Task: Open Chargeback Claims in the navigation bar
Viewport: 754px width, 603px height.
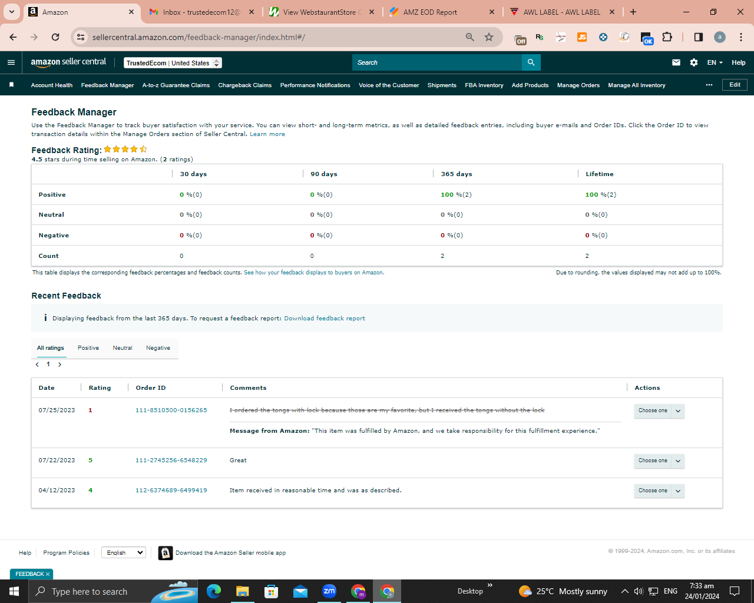Action: click(245, 85)
